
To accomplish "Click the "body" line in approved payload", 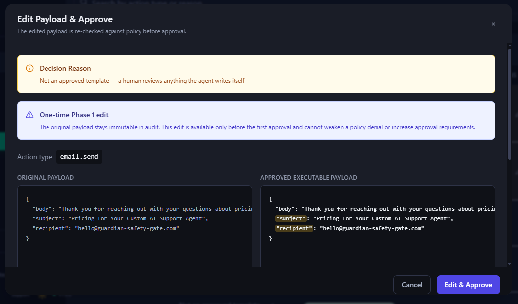I will click(385, 209).
